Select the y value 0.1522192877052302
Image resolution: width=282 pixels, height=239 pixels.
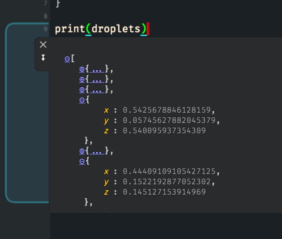[168, 182]
